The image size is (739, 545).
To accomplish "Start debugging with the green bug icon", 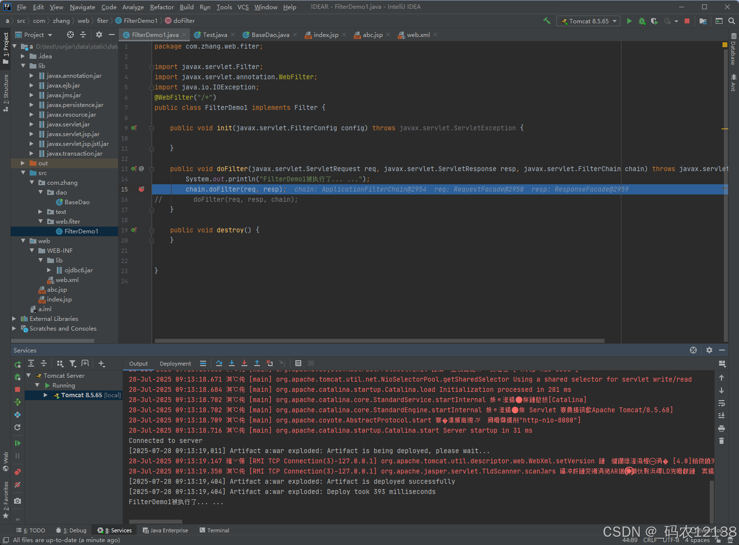I will [642, 21].
